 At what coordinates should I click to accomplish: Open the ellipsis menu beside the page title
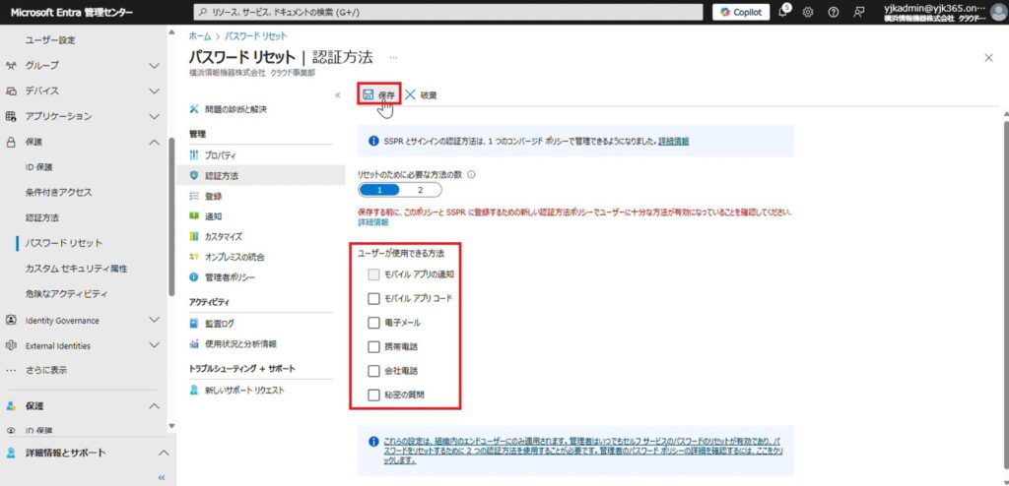pyautogui.click(x=393, y=57)
